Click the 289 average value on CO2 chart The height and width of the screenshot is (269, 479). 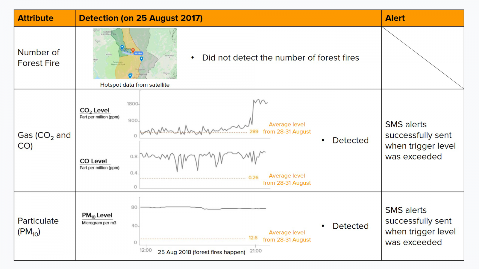pos(254,132)
